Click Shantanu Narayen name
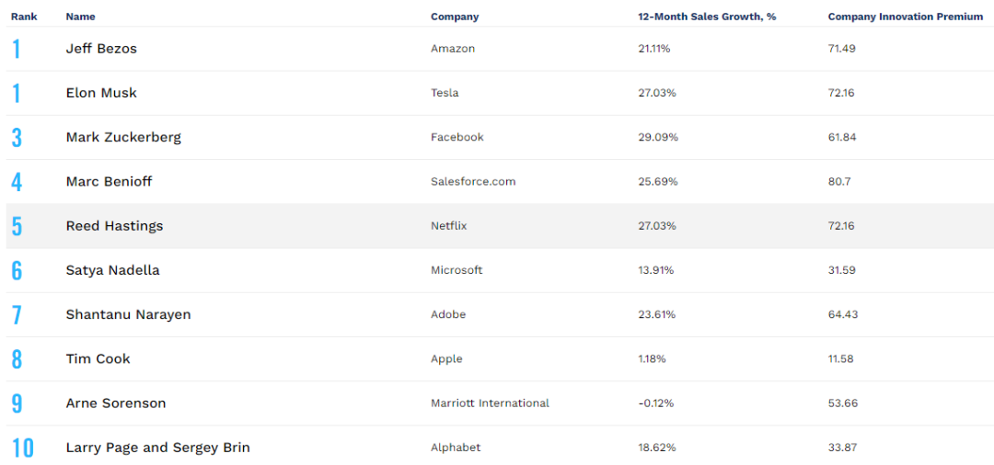The width and height of the screenshot is (994, 465). click(x=128, y=314)
